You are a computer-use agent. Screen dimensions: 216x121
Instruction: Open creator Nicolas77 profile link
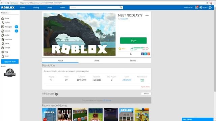[124, 19]
